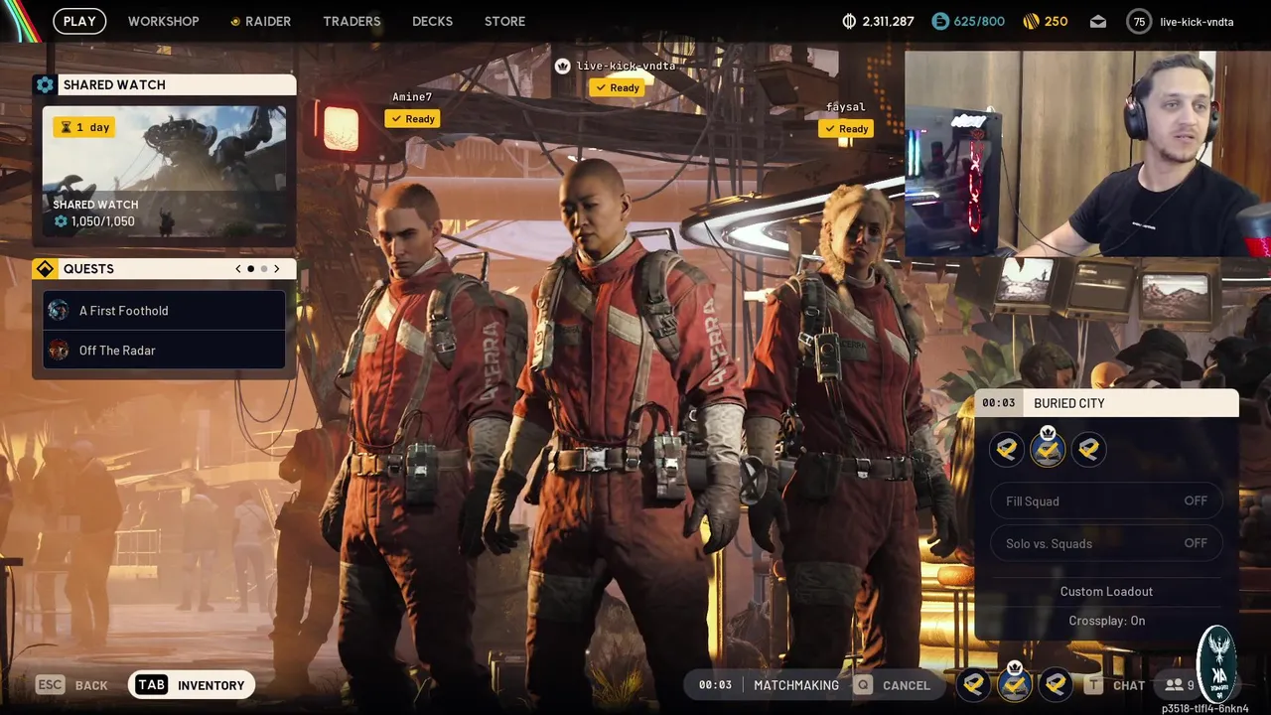Viewport: 1271px width, 715px height.
Task: Click first squad icon in bottom bar
Action: pyautogui.click(x=974, y=684)
